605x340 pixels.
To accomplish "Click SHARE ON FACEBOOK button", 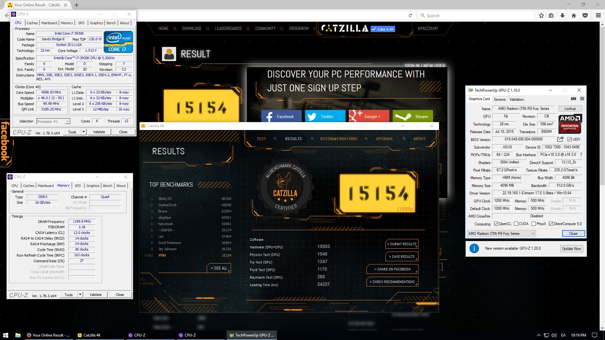I will (x=392, y=269).
